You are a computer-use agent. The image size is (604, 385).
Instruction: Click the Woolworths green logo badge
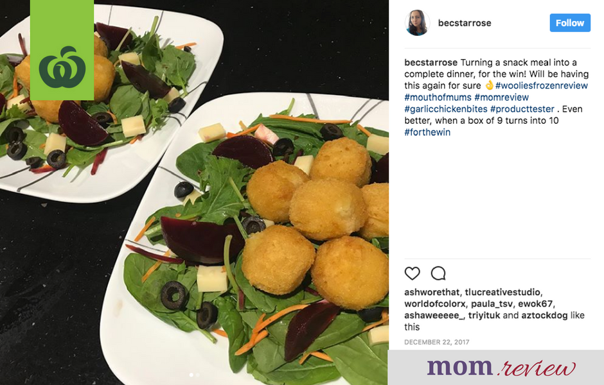62,50
